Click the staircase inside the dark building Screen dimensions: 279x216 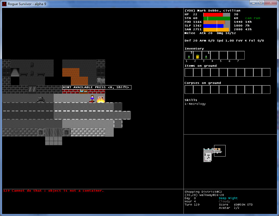click(15, 72)
